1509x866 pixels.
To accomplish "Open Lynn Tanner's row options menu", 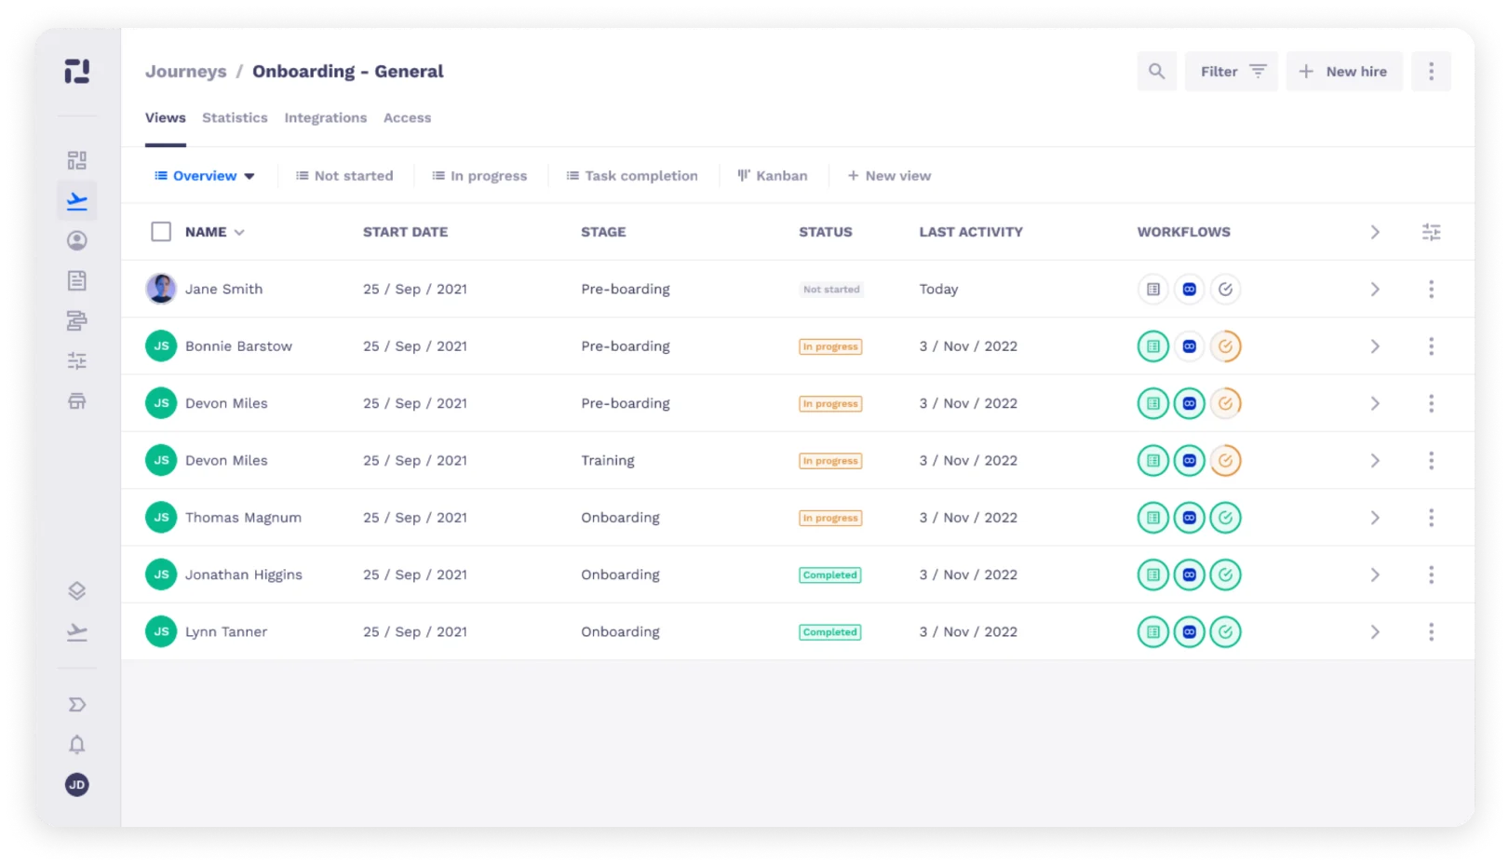I will click(1431, 632).
